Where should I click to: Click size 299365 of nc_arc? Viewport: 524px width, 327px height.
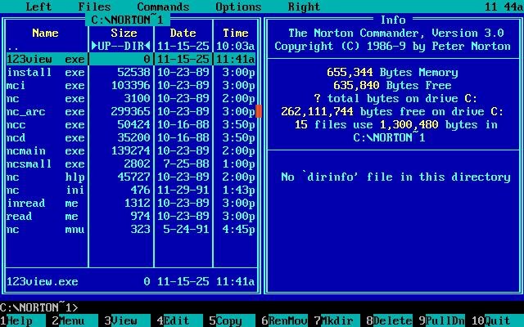pos(131,111)
